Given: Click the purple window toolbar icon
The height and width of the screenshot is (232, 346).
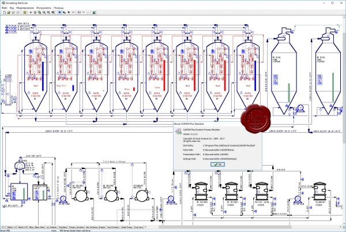Looking at the screenshot, I should [x=79, y=13].
